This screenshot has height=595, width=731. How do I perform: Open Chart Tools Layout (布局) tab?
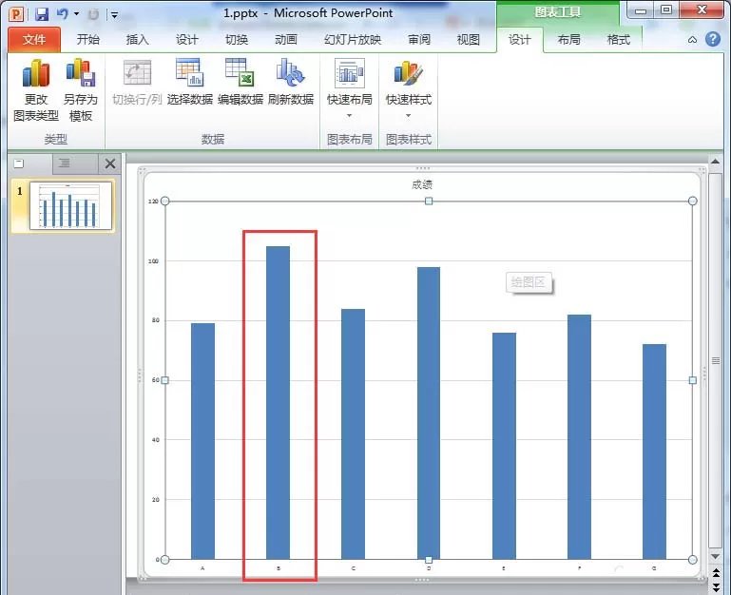pos(568,40)
